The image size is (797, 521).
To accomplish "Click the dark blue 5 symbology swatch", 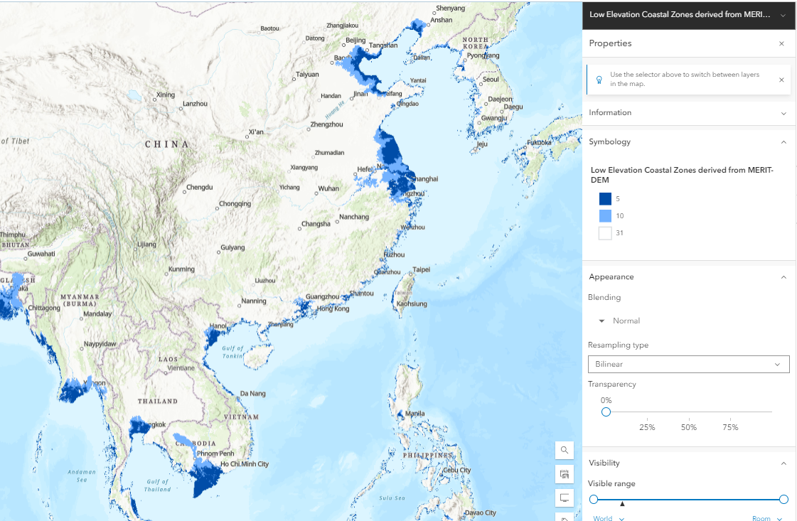I will (605, 199).
